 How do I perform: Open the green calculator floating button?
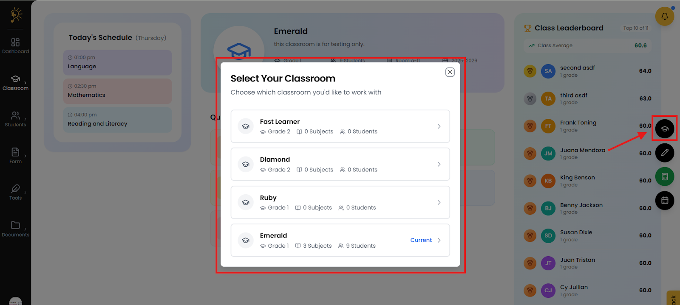664,176
